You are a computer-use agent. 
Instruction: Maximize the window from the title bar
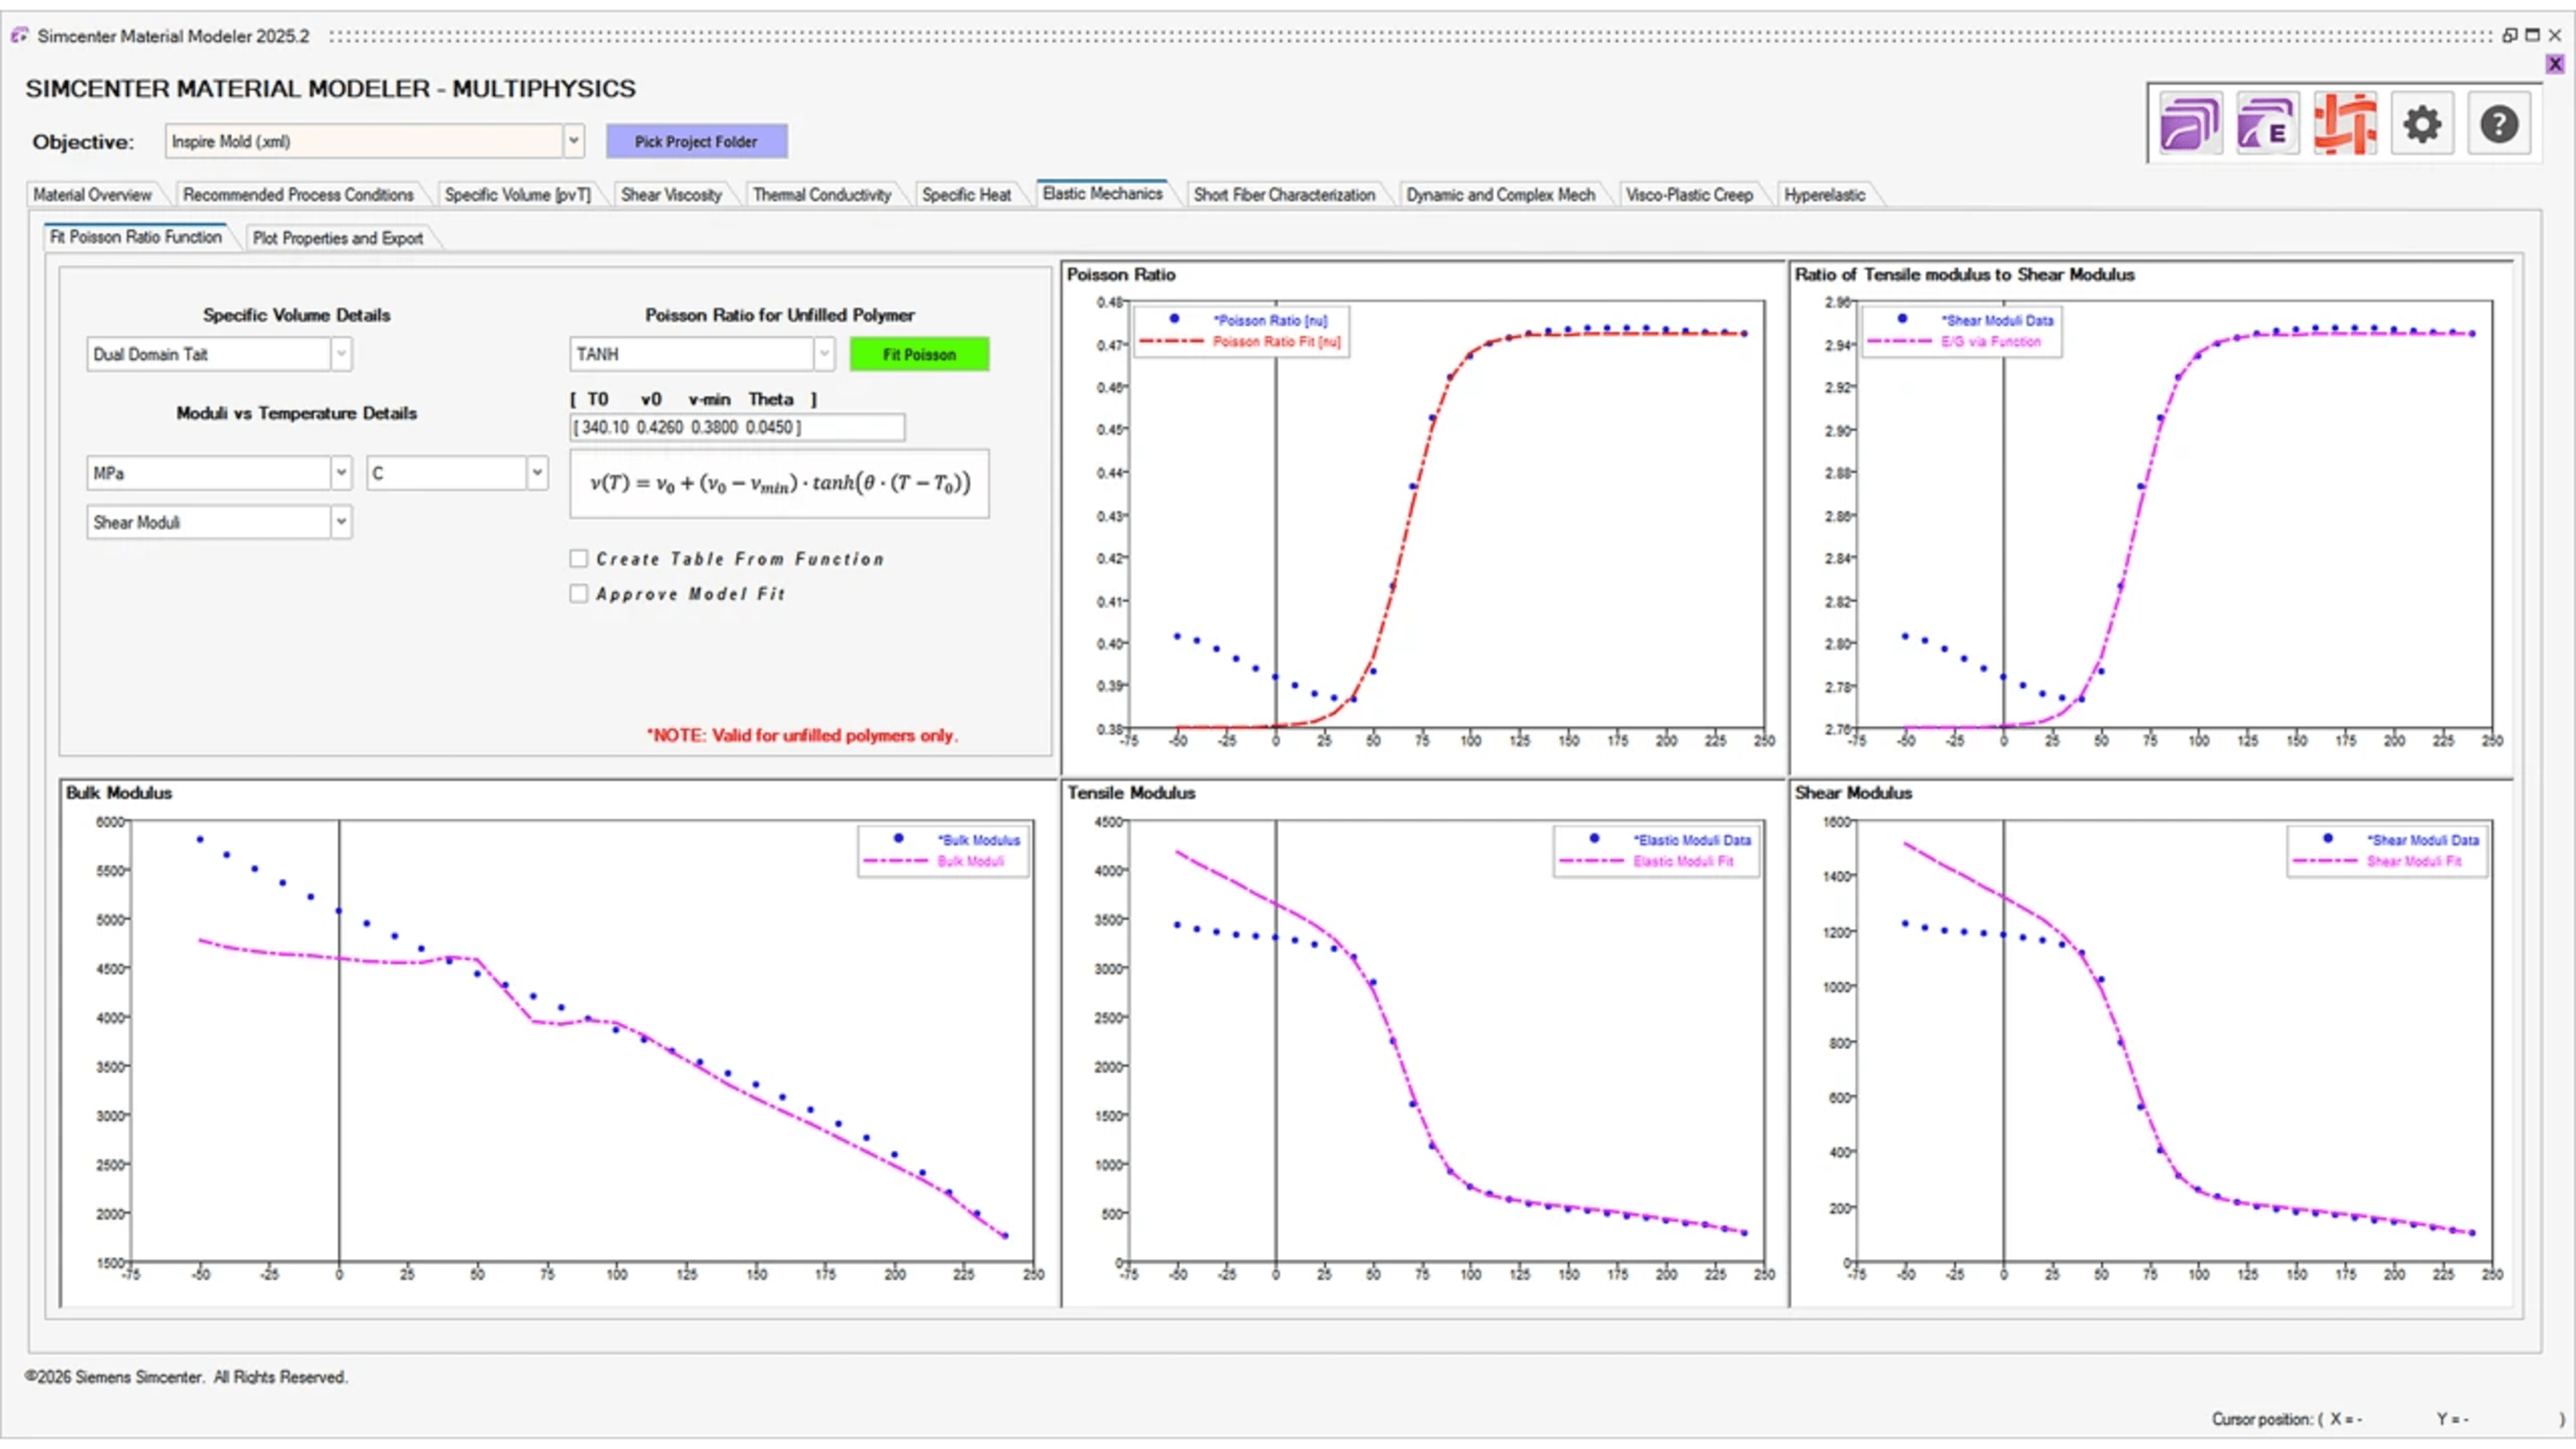point(2532,35)
